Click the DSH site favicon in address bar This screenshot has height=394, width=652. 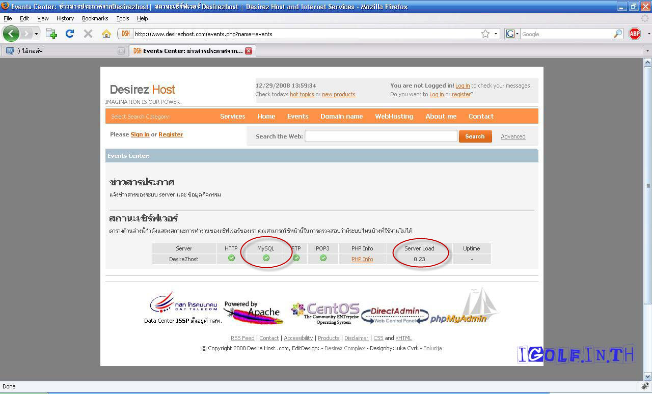click(125, 34)
